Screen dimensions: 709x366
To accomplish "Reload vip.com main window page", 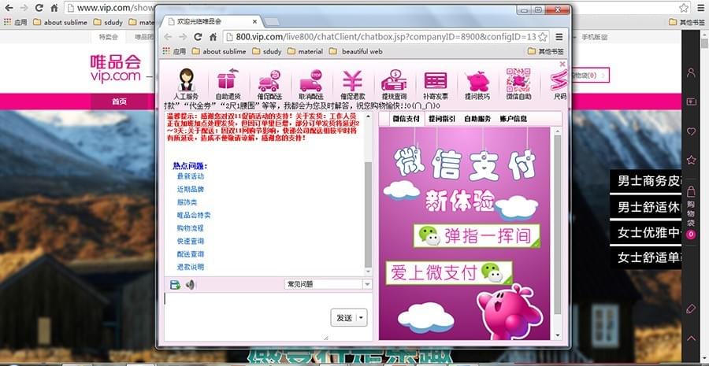I will pyautogui.click(x=39, y=8).
